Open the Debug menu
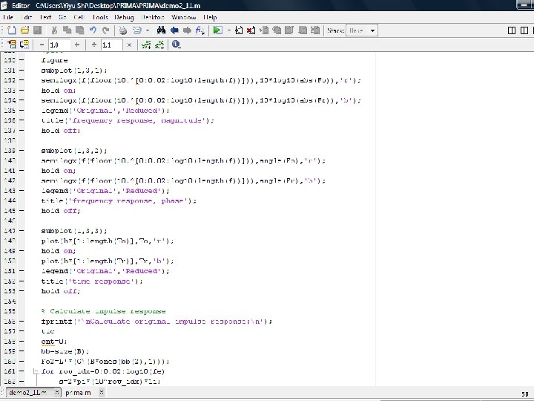 pos(124,17)
